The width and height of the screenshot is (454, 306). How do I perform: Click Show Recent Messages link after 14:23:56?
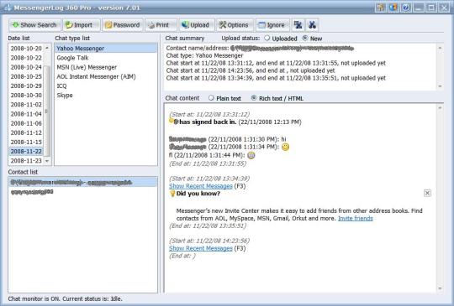[201, 248]
